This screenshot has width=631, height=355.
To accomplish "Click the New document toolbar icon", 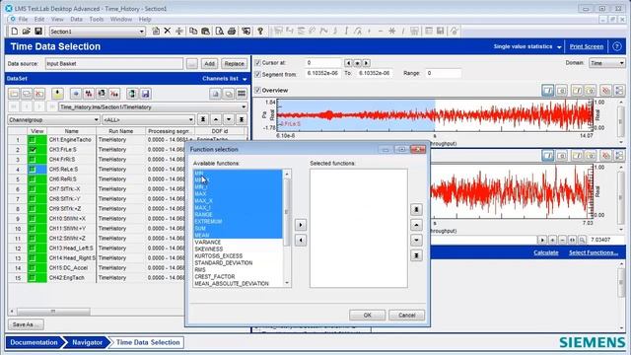I will click(x=15, y=32).
